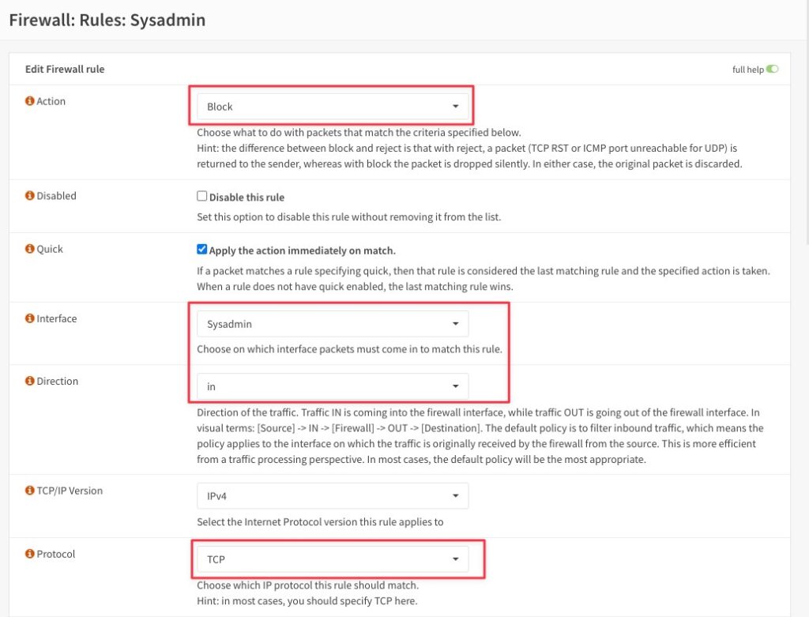Click the Disable this rule label
809x617 pixels.
click(246, 197)
